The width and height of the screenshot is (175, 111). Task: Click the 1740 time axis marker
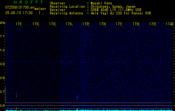click(x=170, y=24)
